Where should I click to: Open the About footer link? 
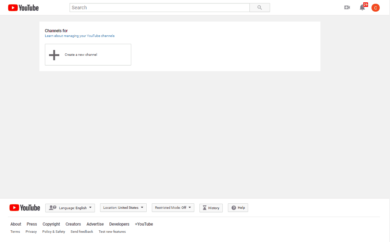(16, 224)
